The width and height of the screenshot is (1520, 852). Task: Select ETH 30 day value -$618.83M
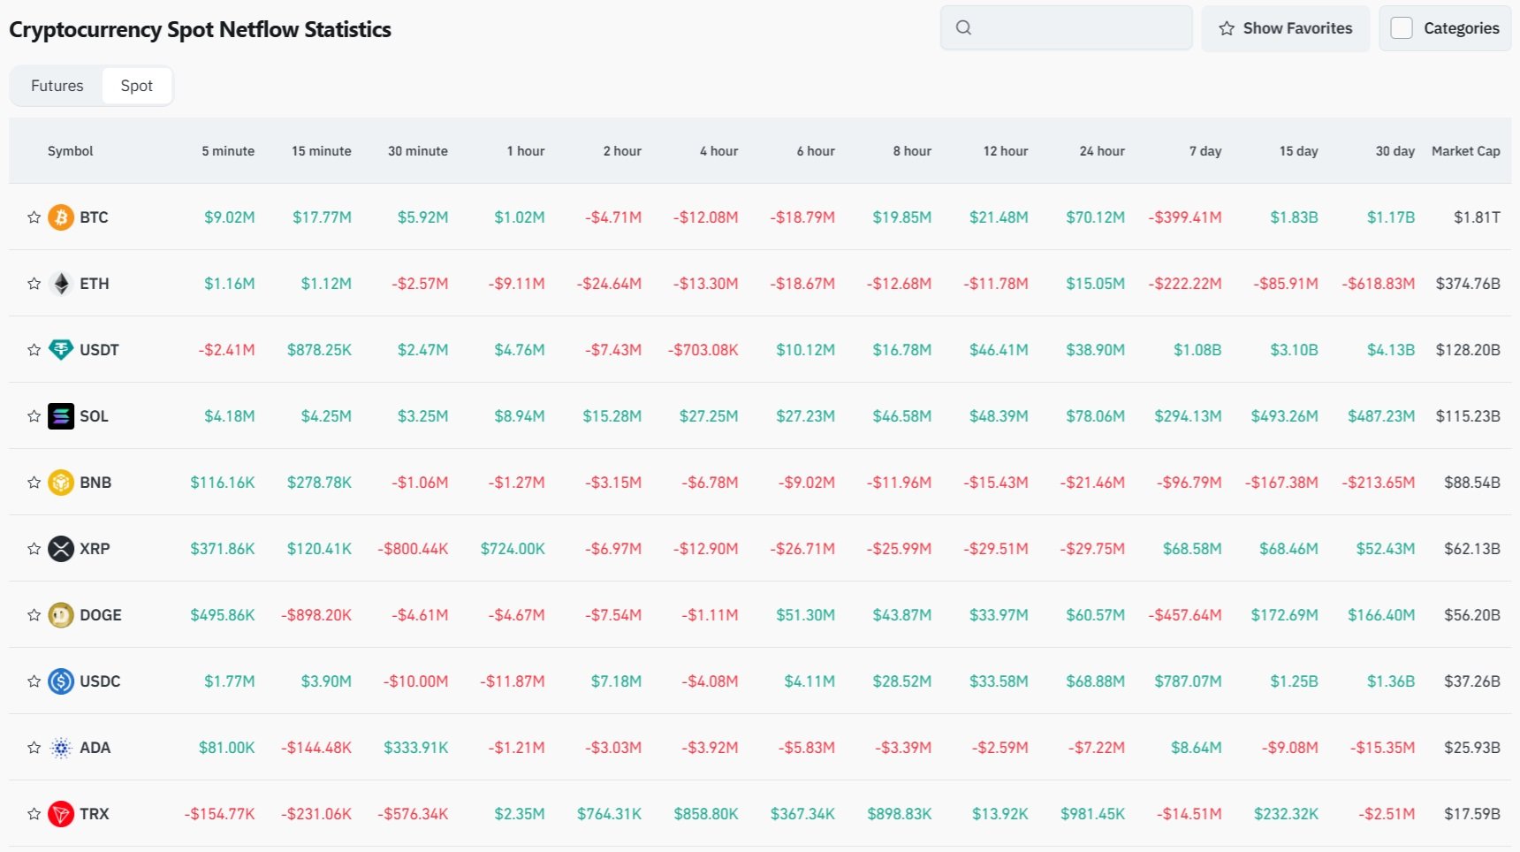(x=1379, y=284)
